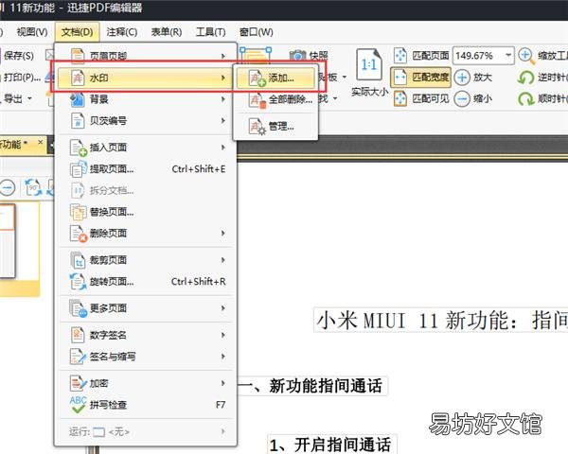Open the 注释(C) menu
The height and width of the screenshot is (454, 568).
[122, 32]
